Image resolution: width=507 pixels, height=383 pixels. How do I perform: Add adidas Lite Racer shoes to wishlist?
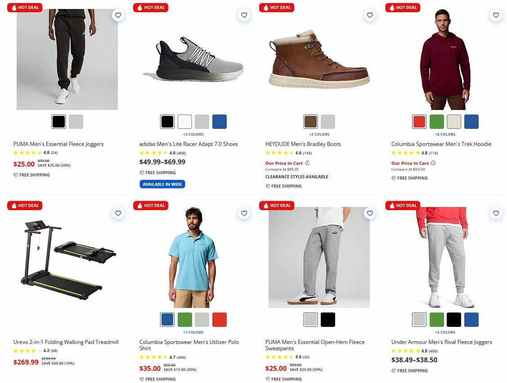click(x=244, y=15)
